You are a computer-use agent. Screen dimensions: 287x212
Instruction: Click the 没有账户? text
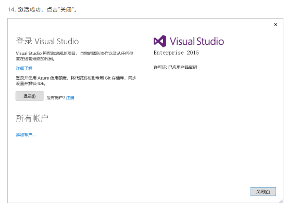pyautogui.click(x=56, y=97)
